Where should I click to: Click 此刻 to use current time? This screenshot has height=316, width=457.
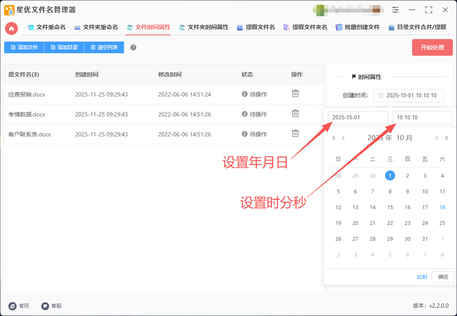click(422, 276)
